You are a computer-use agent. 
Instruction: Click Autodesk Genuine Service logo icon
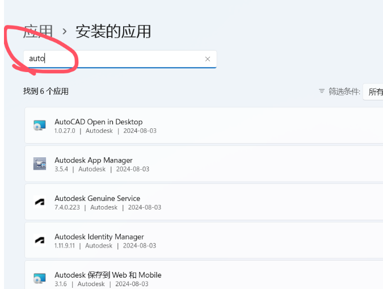click(x=40, y=202)
